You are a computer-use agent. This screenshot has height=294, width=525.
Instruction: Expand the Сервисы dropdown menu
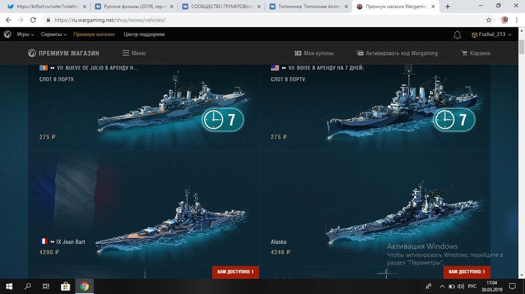(54, 34)
